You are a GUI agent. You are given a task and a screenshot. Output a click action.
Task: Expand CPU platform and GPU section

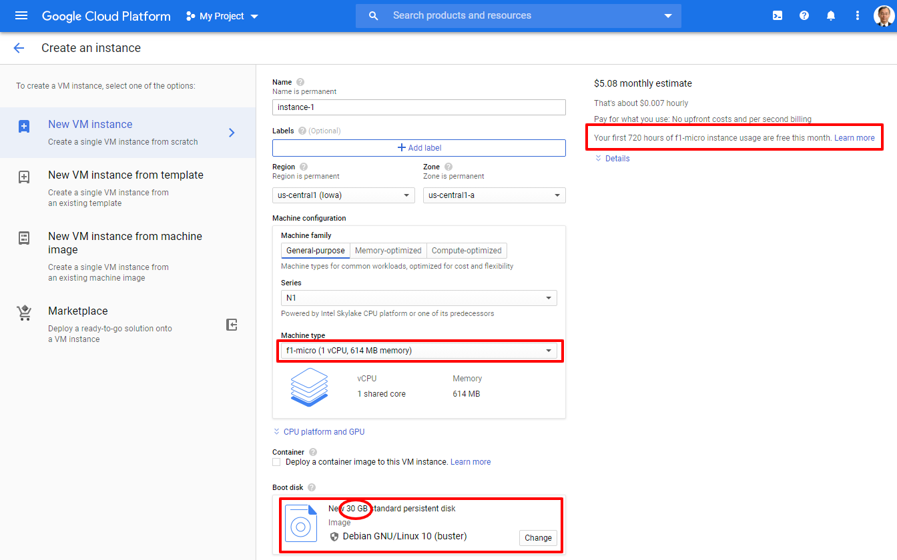pos(319,432)
